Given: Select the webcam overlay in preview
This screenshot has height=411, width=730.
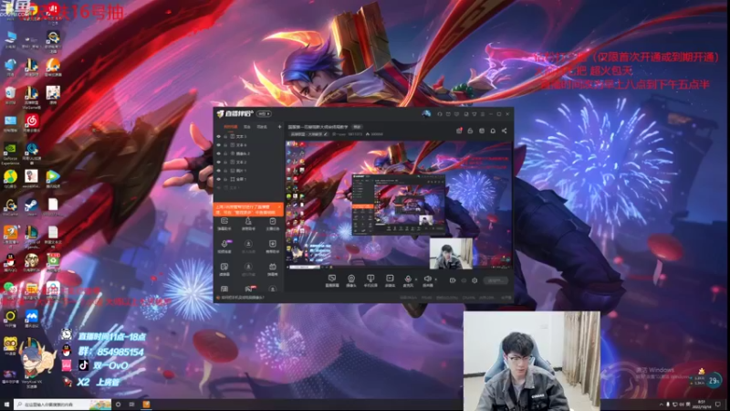Looking at the screenshot, I should [451, 254].
